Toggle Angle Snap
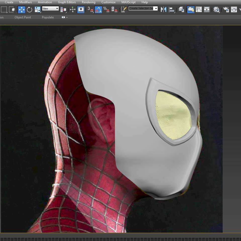This screenshot has height=241, width=241. (x=98, y=10)
